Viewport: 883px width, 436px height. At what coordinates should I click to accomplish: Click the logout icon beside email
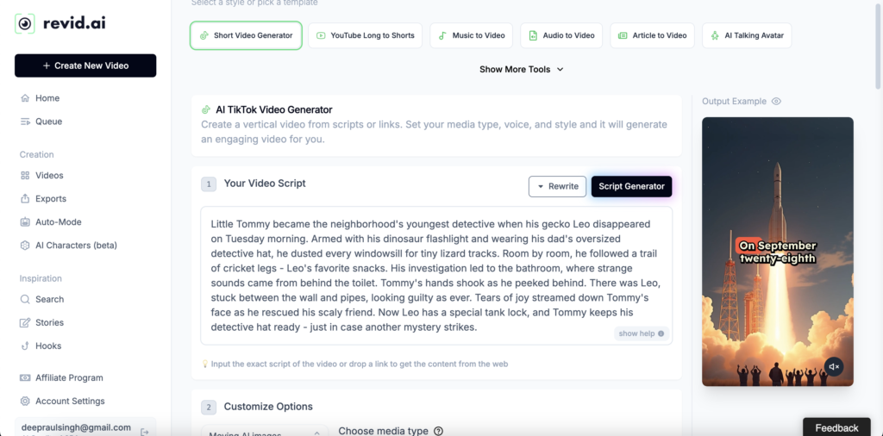click(x=144, y=431)
